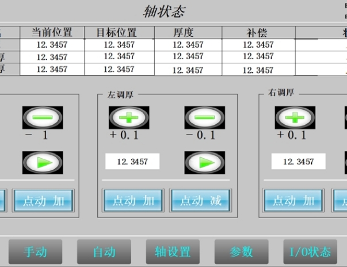Open the 轴设置 page
Viewport: 347px width, 267px height.
(x=173, y=251)
